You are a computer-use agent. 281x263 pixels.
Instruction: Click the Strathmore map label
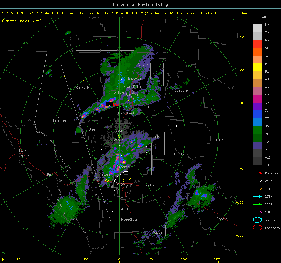[152, 185]
